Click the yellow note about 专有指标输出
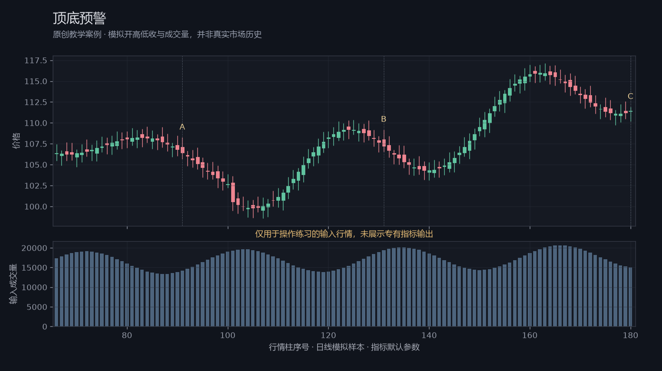The image size is (662, 371). click(x=344, y=234)
